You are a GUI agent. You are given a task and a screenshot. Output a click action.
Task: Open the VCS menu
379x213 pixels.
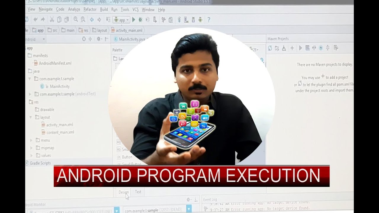click(x=135, y=9)
